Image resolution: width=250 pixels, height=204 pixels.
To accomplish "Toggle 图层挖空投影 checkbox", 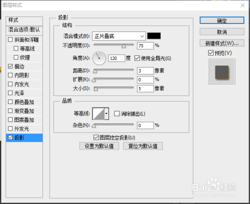I will [x=96, y=137].
